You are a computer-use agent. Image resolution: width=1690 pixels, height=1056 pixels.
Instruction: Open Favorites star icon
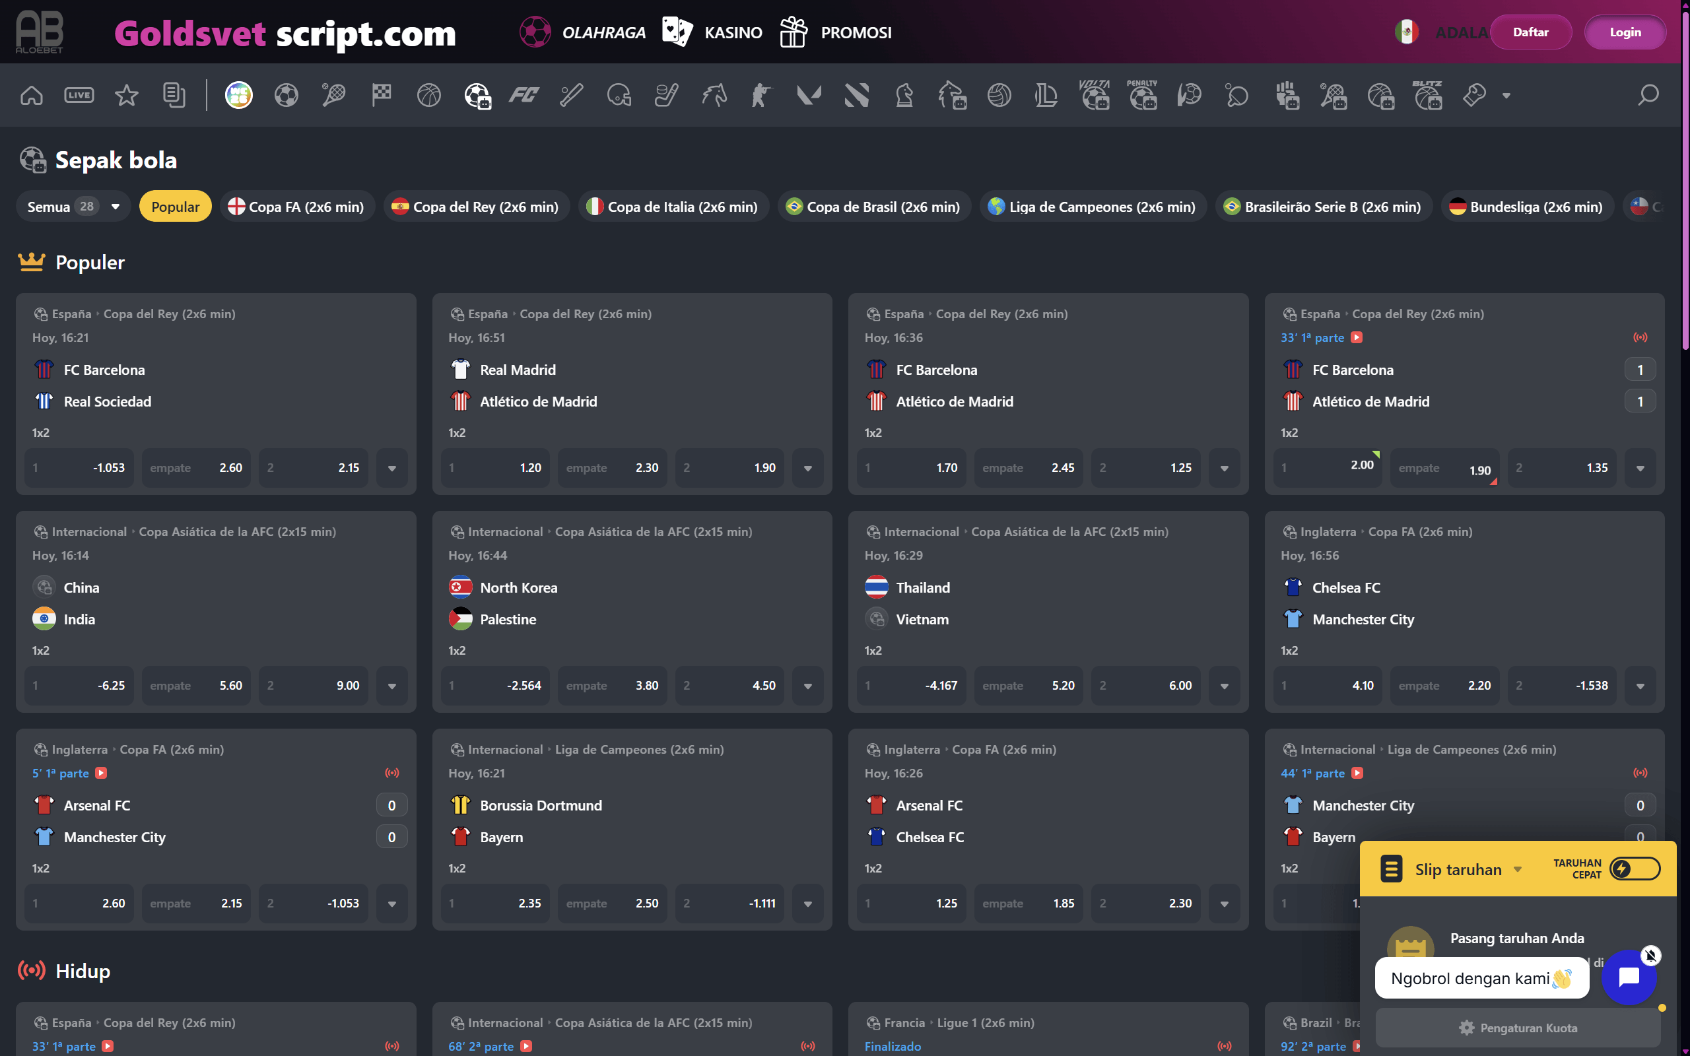[126, 95]
